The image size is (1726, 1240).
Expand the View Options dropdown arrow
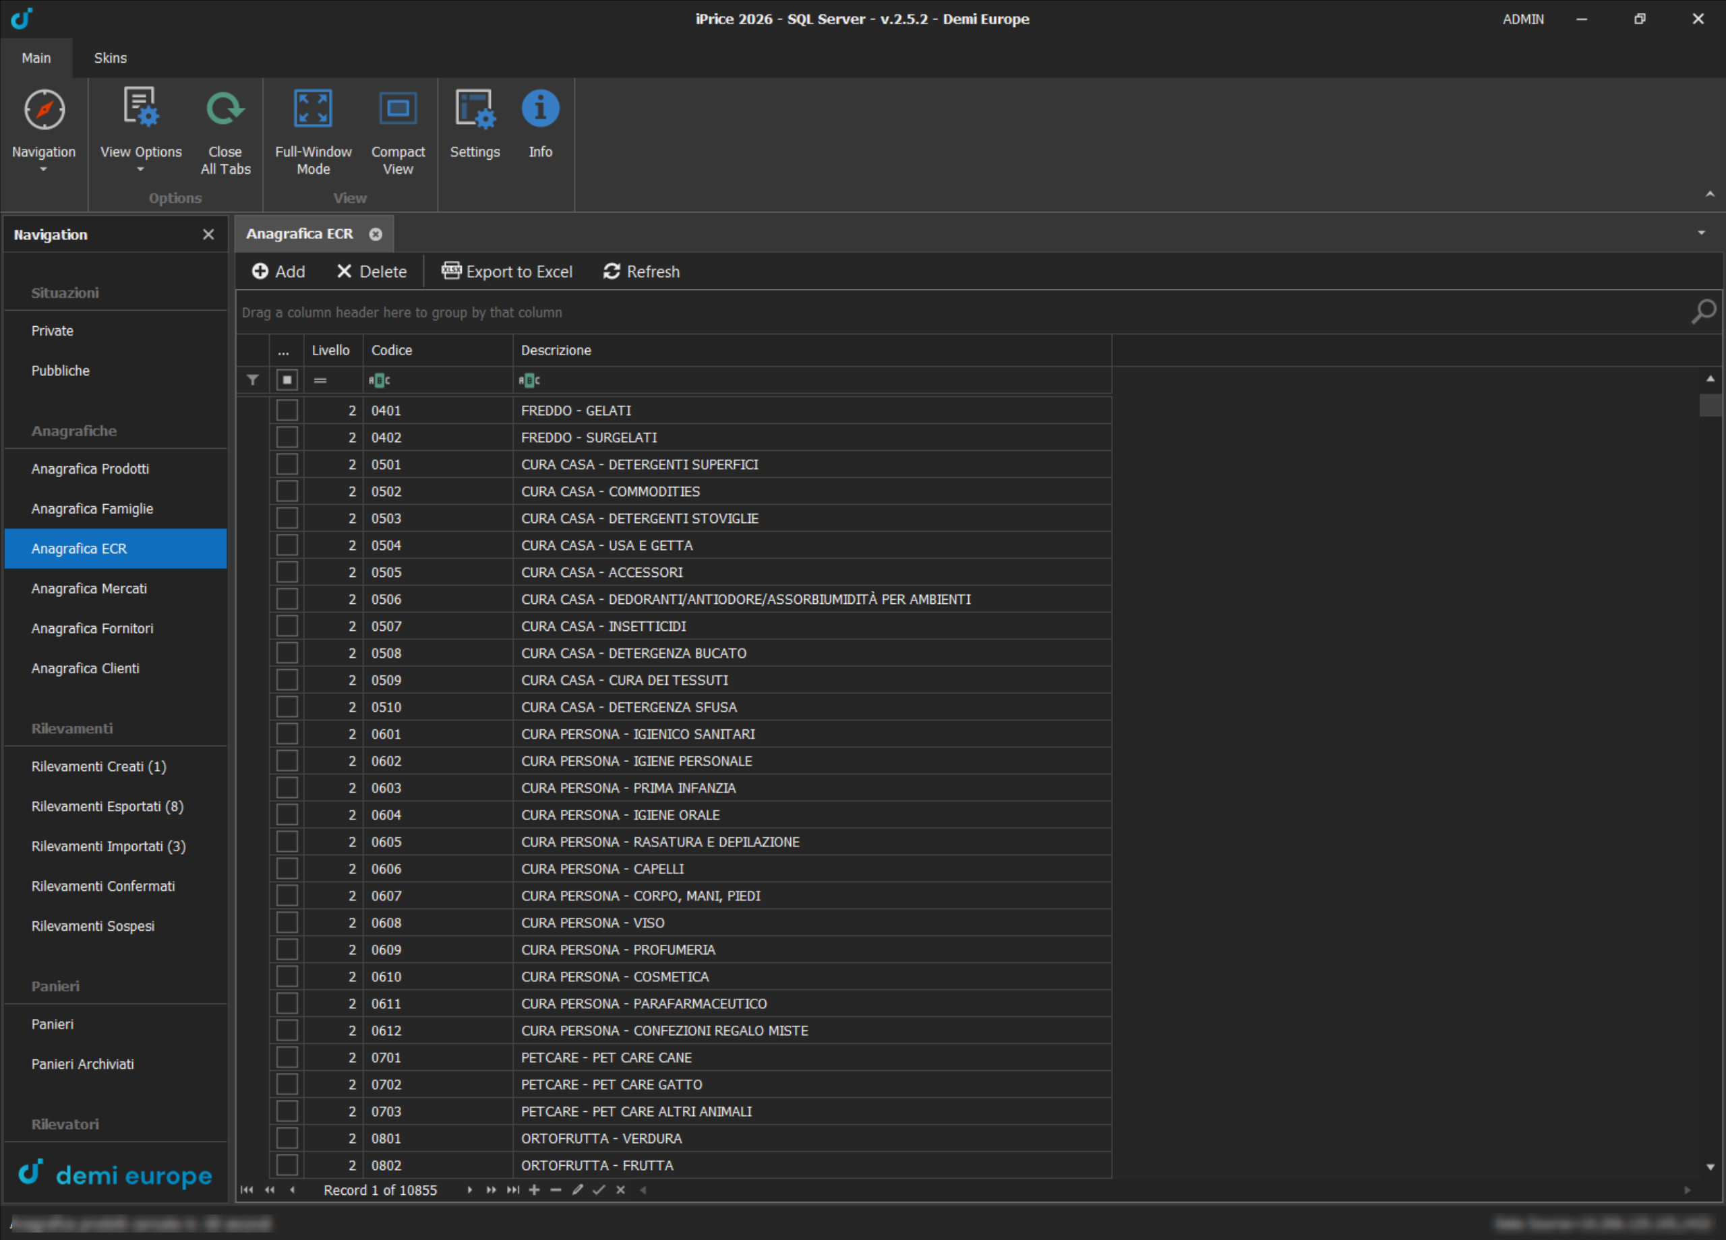pos(140,170)
